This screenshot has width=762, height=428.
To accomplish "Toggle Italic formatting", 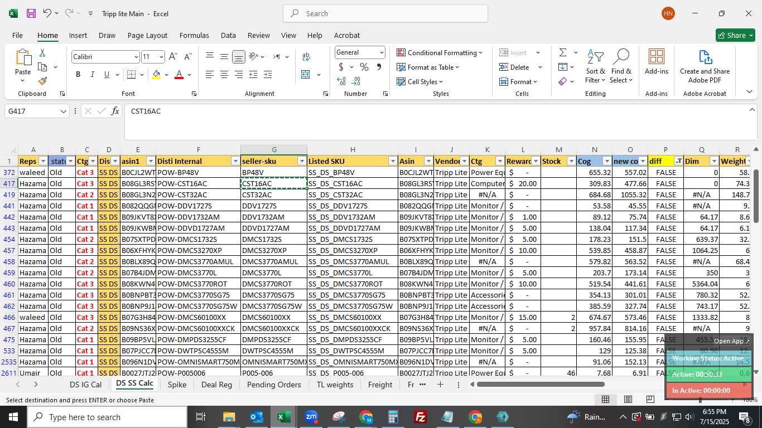I will 93,75.
